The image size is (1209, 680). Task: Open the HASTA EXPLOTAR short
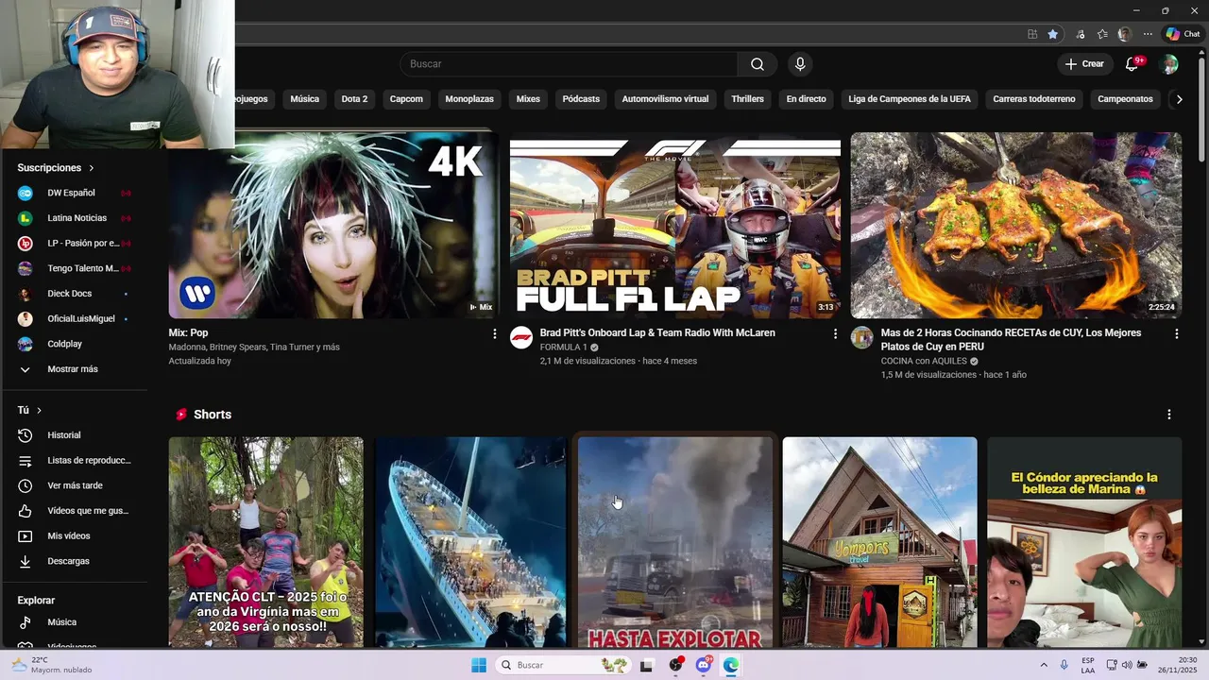tap(675, 541)
